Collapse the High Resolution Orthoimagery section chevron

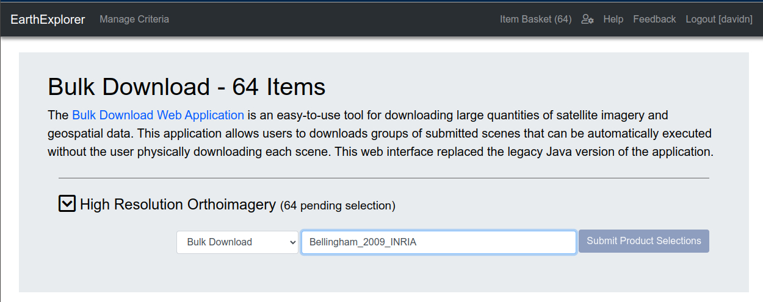67,204
